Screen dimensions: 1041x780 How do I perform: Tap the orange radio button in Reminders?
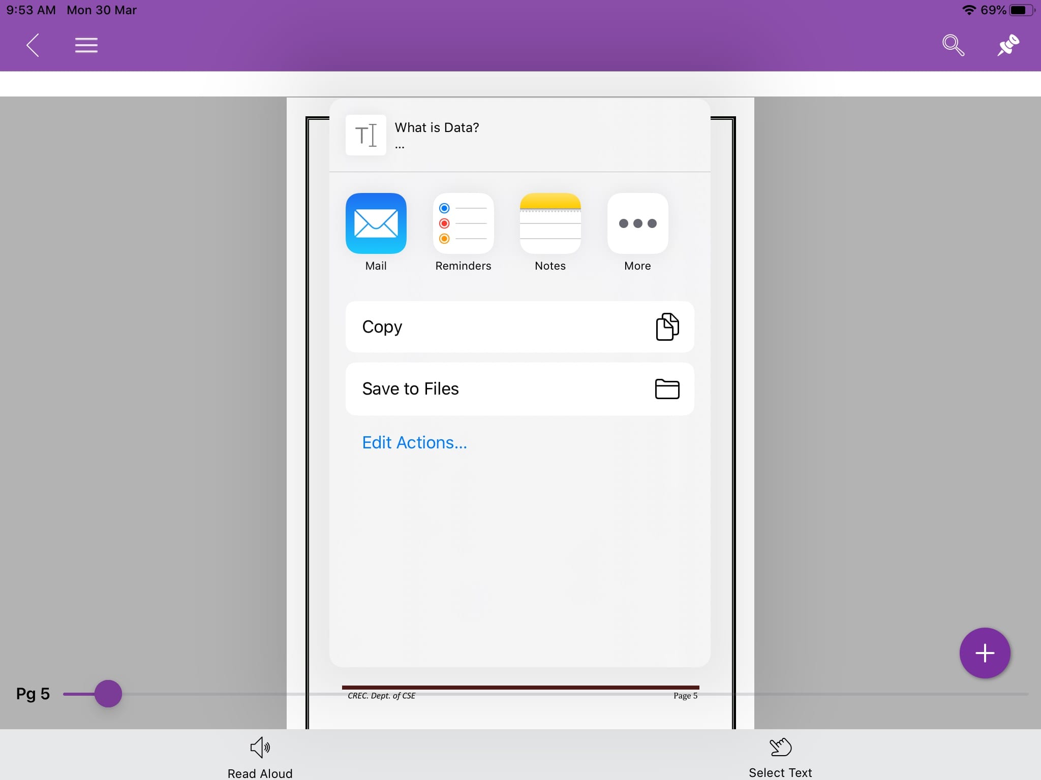[x=443, y=239]
